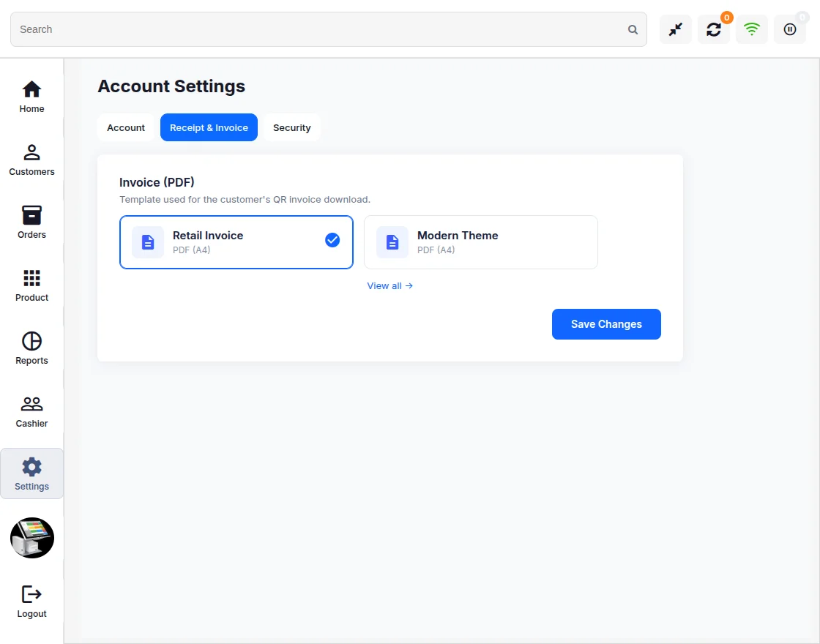The height and width of the screenshot is (644, 820).
Task: Select the Product grid icon
Action: [x=31, y=278]
